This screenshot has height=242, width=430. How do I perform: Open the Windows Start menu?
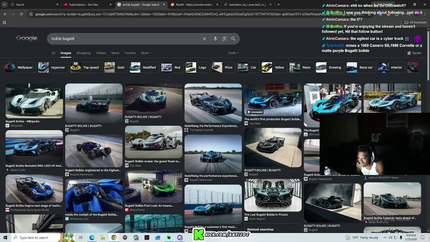[5, 238]
